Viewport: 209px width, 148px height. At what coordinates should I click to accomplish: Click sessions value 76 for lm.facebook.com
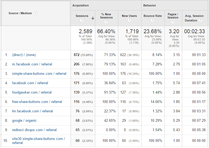(x=78, y=111)
